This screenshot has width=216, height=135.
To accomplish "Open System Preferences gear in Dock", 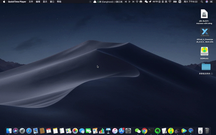I will click(x=128, y=131).
